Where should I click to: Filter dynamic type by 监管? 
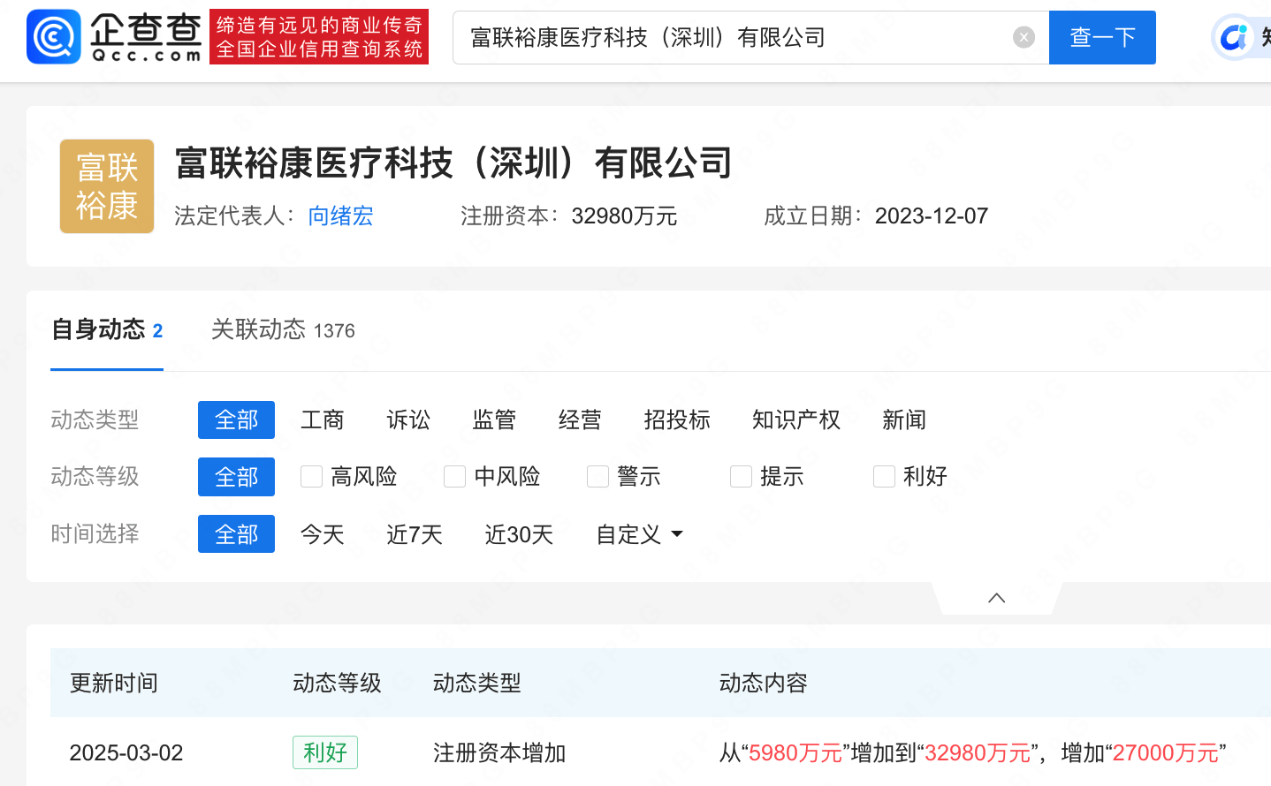[493, 419]
